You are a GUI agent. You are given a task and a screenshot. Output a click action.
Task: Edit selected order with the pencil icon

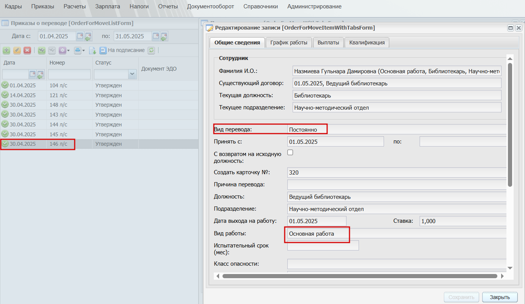click(x=17, y=50)
